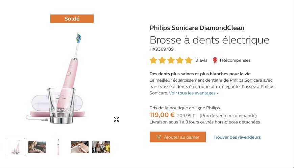Click the fifth gold rating star
Image resolution: width=294 pixels, height=168 pixels.
tap(189, 60)
